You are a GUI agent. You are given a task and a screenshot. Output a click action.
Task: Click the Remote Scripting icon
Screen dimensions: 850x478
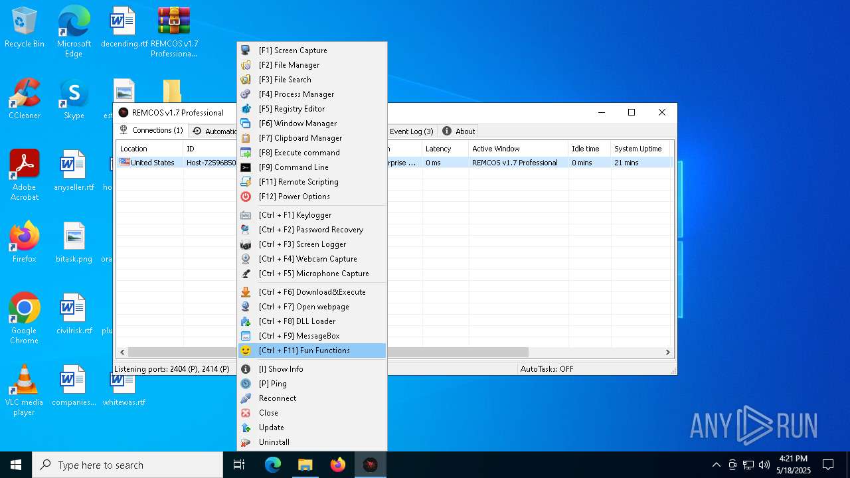click(x=246, y=182)
